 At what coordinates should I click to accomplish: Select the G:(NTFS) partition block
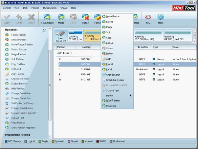178,36
